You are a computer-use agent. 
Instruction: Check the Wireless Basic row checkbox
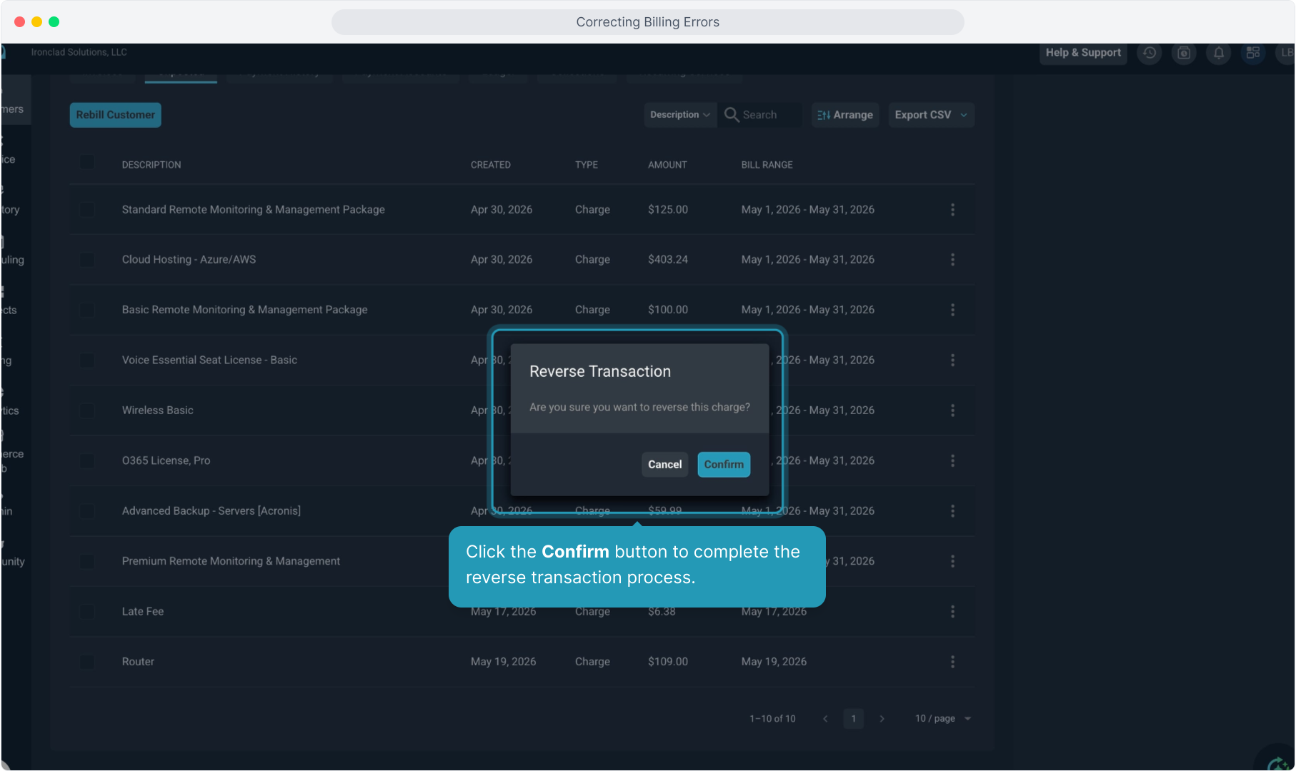tap(87, 410)
